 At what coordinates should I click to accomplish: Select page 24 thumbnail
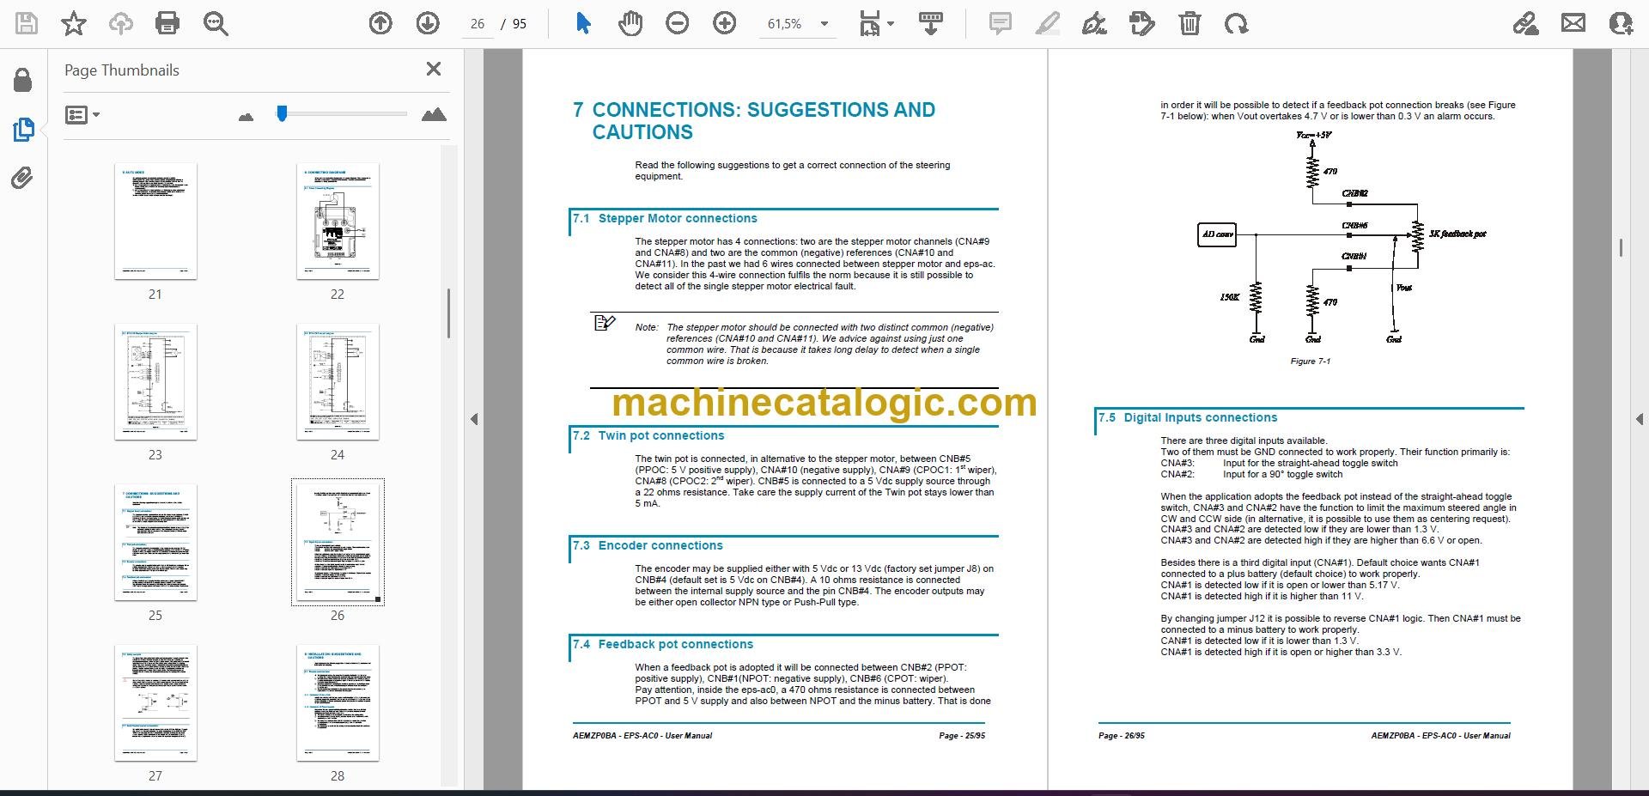tap(338, 382)
